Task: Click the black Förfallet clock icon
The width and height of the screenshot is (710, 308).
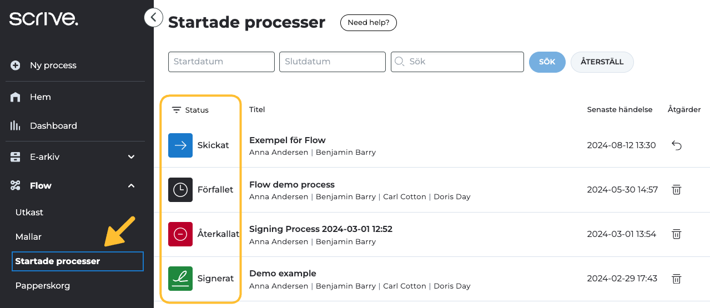Action: tap(180, 190)
